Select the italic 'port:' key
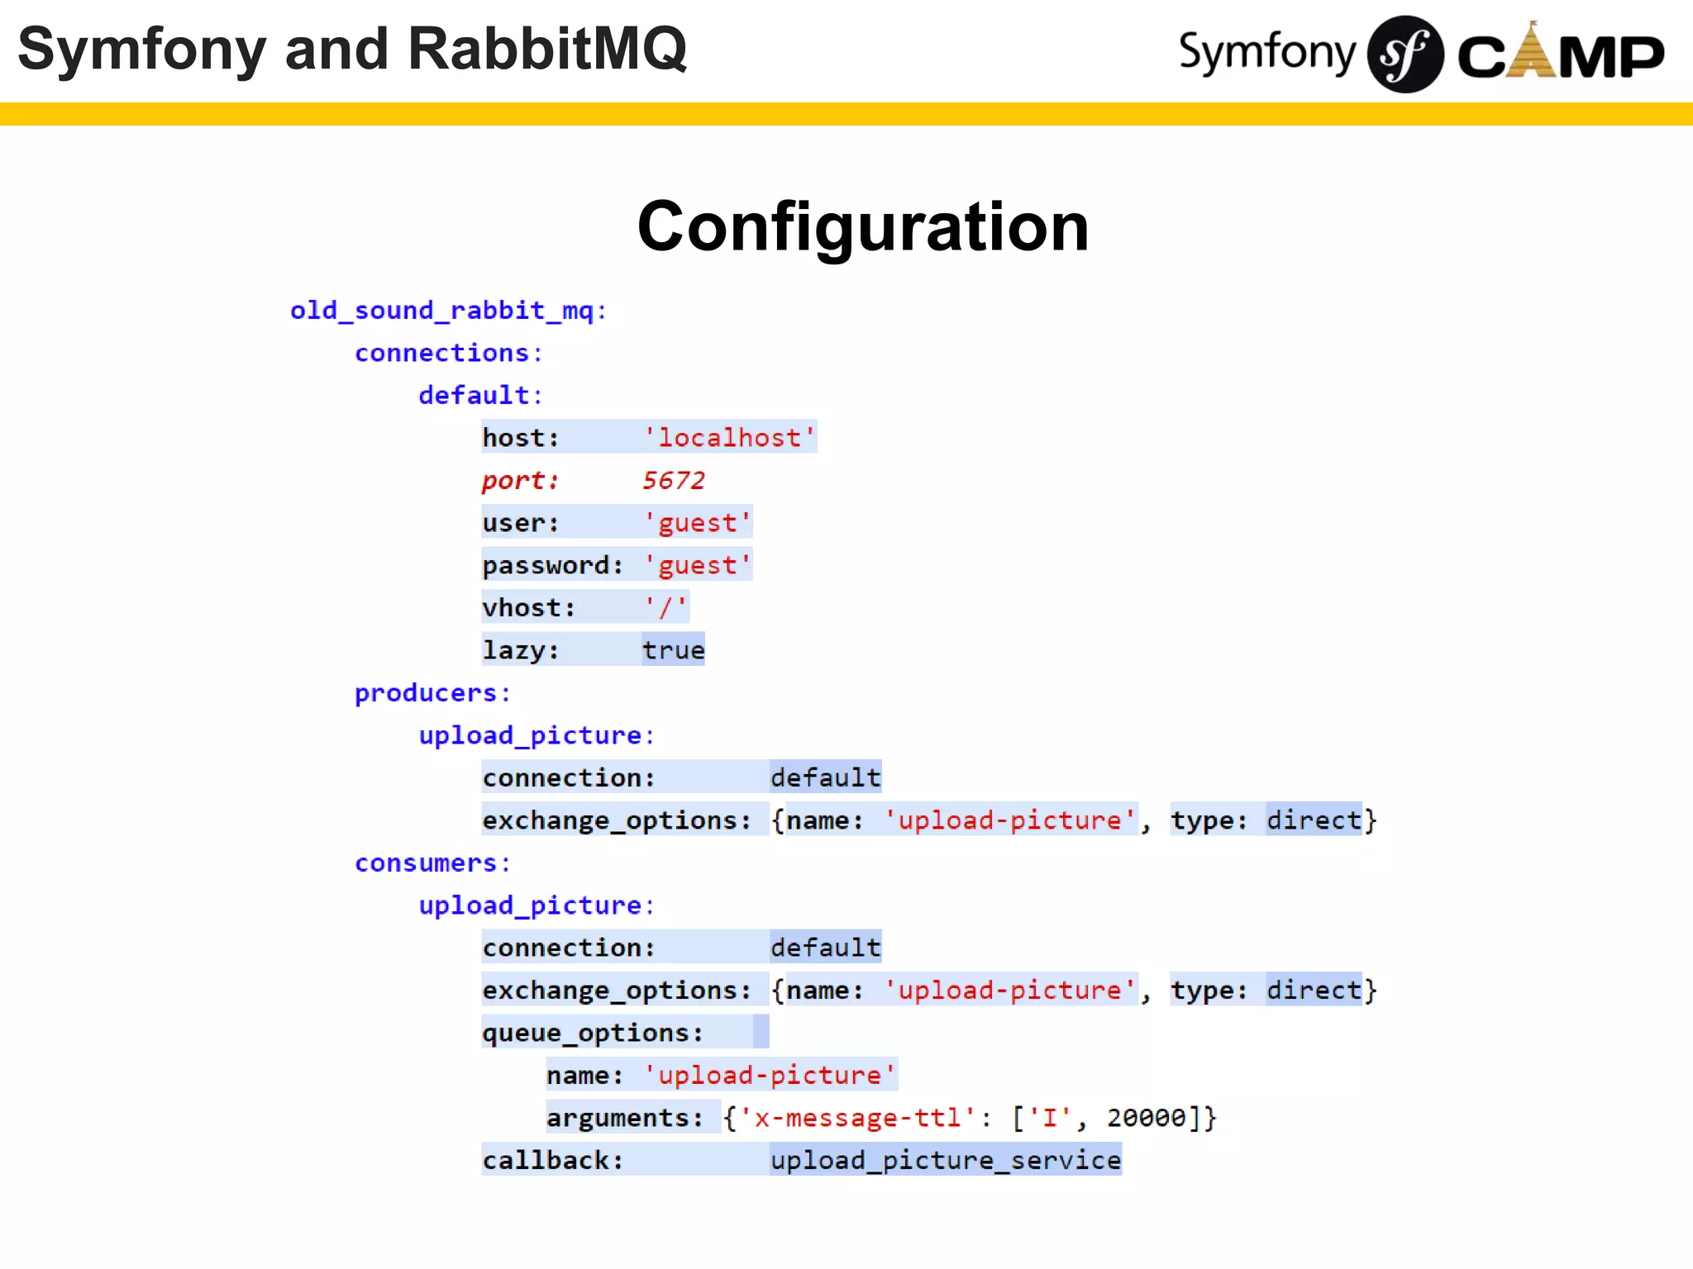Screen dimensions: 1693x1269 pyautogui.click(x=521, y=480)
